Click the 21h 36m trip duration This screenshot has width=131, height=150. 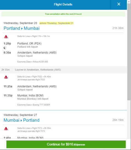point(118,28)
